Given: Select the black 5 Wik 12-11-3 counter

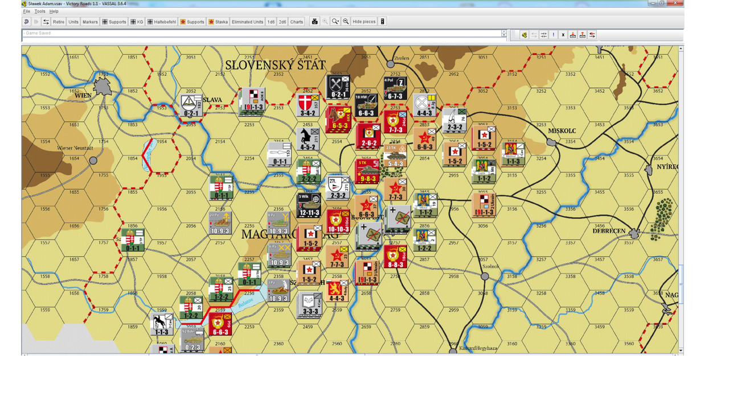Looking at the screenshot, I should coord(309,205).
